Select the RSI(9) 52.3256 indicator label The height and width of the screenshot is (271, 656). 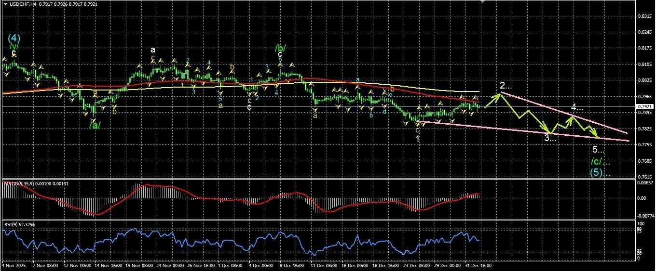[18, 224]
